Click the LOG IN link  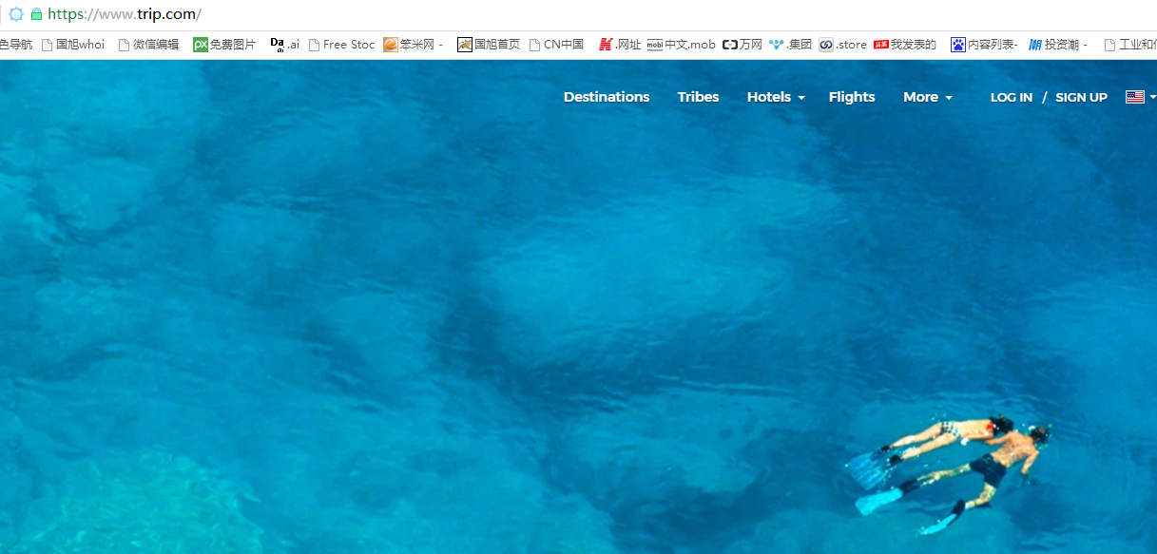pyautogui.click(x=1011, y=98)
